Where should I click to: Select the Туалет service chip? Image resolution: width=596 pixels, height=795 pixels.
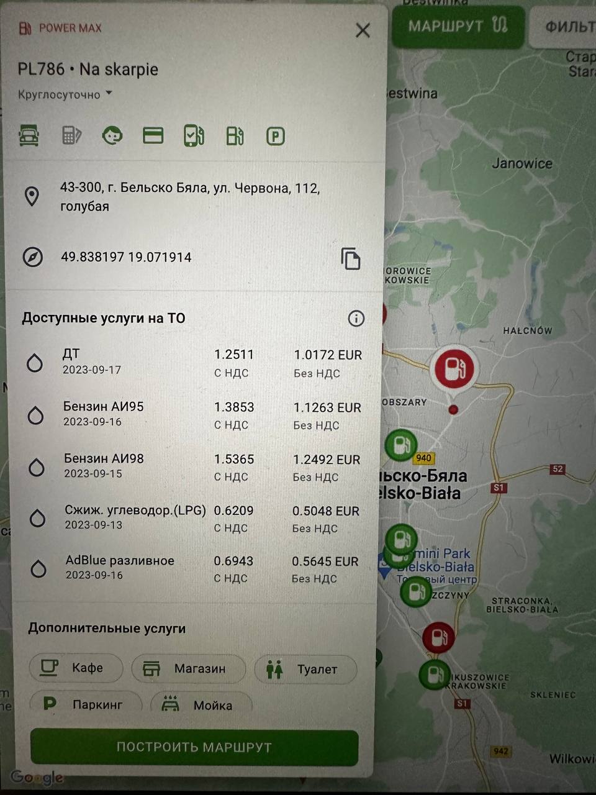point(305,670)
